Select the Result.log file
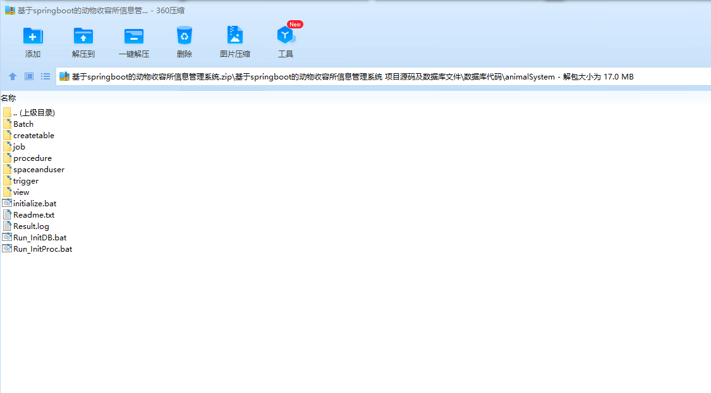 pos(26,226)
